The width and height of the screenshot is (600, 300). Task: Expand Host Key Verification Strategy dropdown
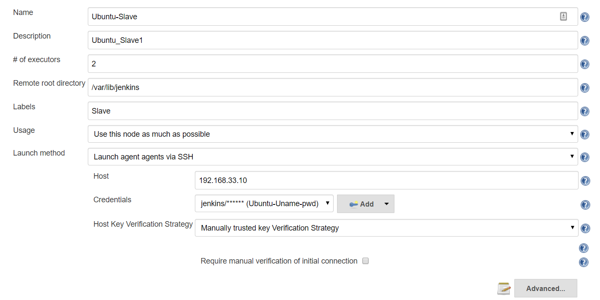coord(386,228)
